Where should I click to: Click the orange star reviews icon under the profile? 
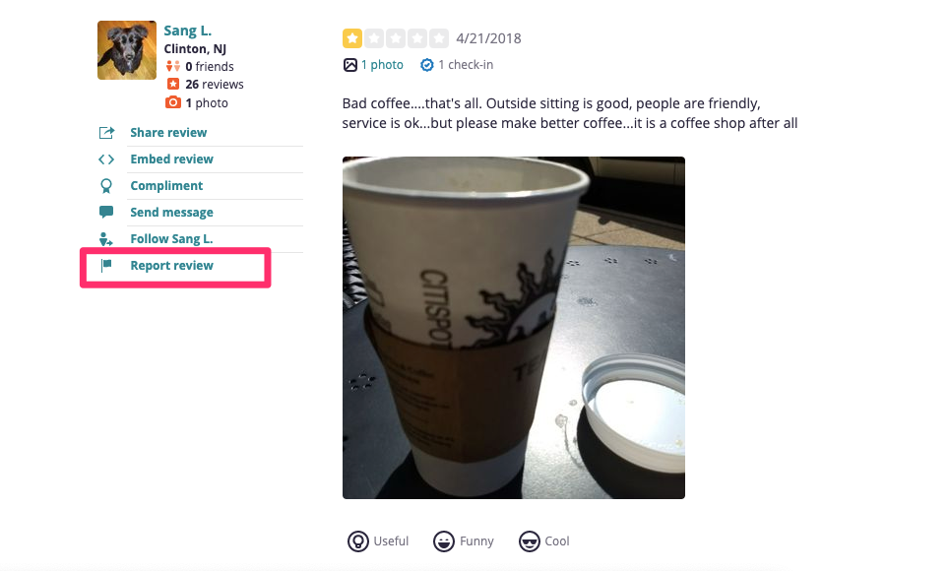[x=173, y=84]
